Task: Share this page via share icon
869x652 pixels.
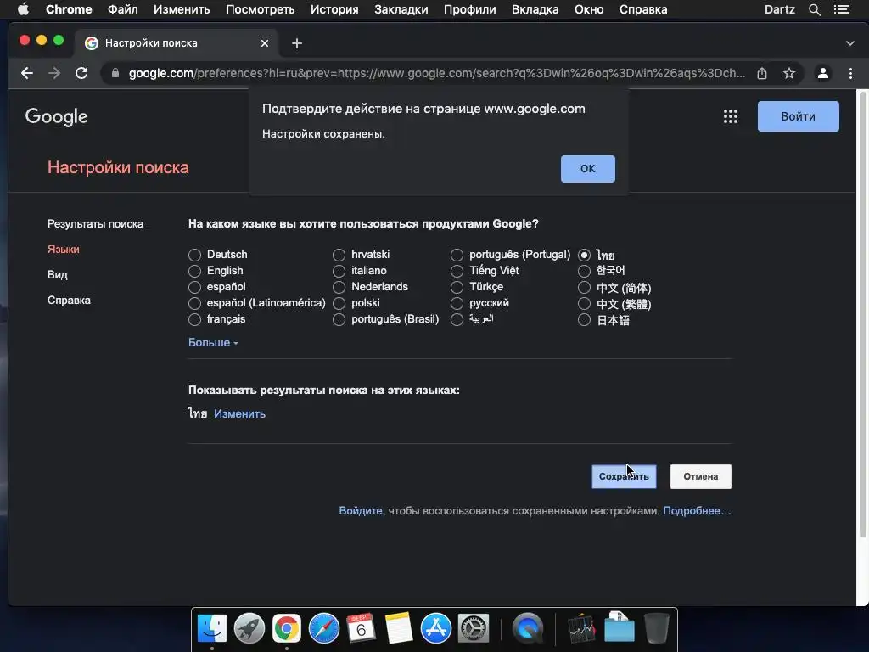Action: pos(762,73)
